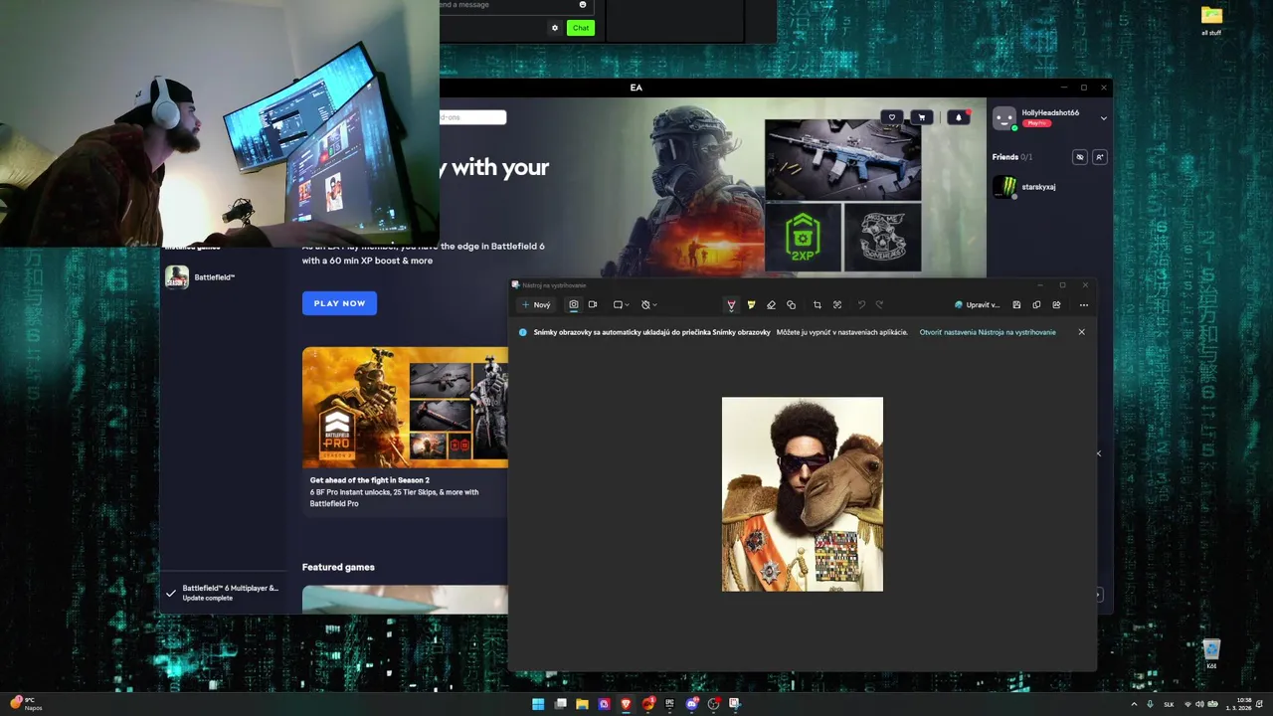The image size is (1273, 716).
Task: Select the shapes tool in Snipping Tool
Action: click(791, 305)
